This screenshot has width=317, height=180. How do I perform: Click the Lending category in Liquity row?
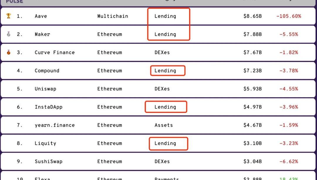(165, 143)
